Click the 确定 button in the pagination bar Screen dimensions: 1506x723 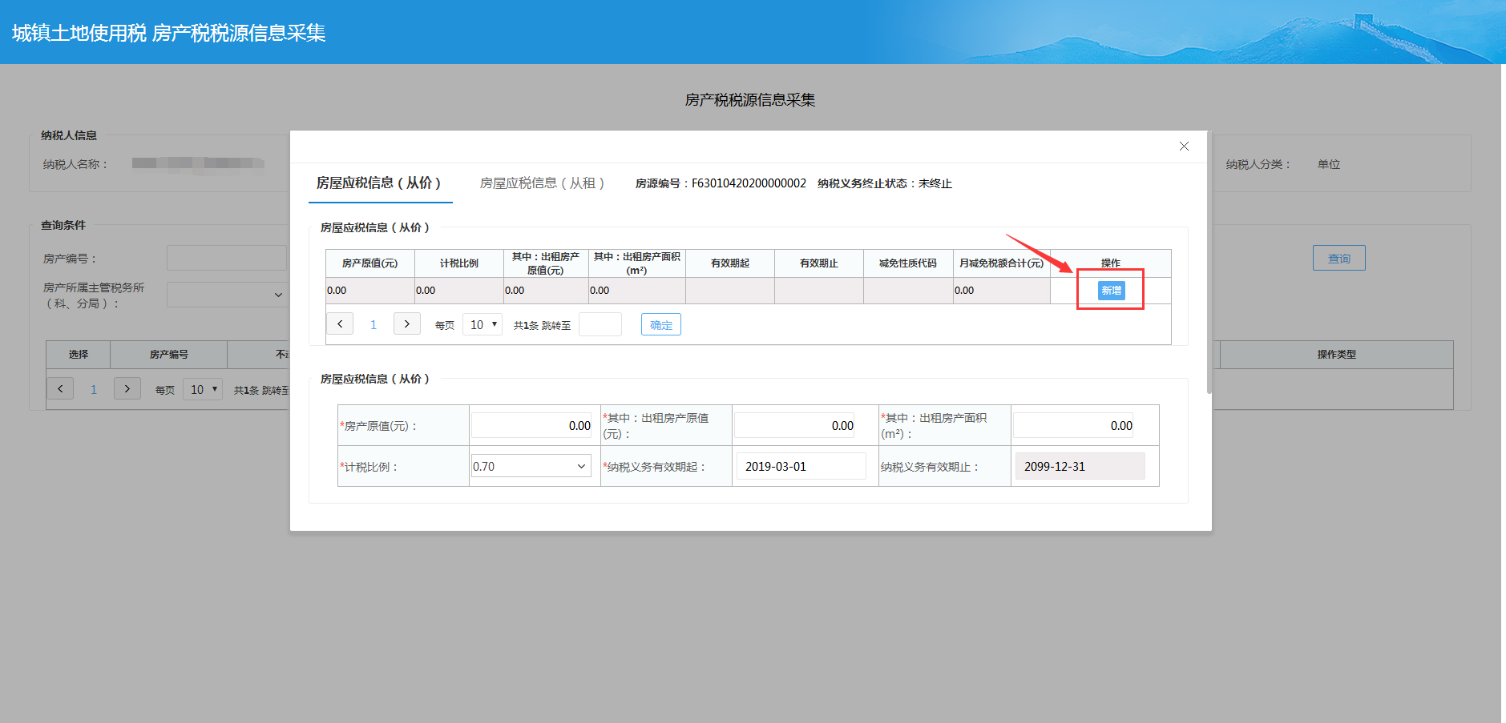(660, 323)
